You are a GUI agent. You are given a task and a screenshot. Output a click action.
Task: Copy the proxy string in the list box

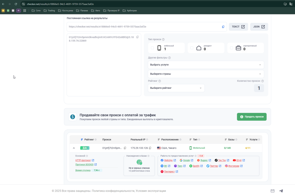tap(137, 37)
